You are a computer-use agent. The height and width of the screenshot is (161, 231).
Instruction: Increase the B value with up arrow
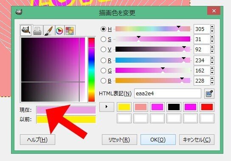click(212, 78)
